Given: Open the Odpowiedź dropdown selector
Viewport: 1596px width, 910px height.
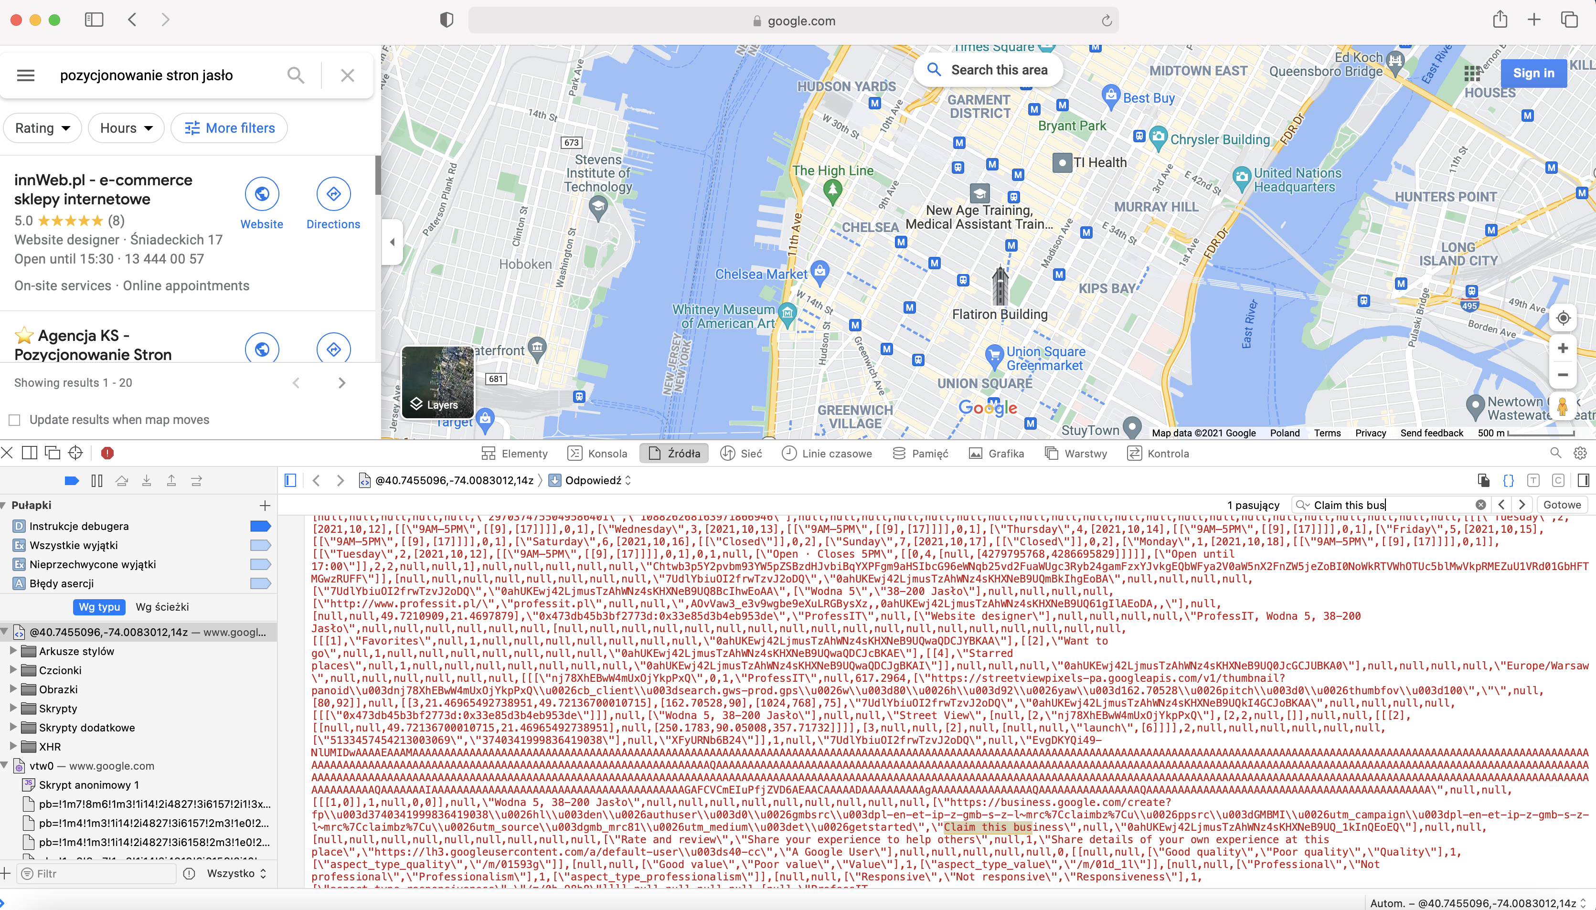Looking at the screenshot, I should pyautogui.click(x=591, y=480).
